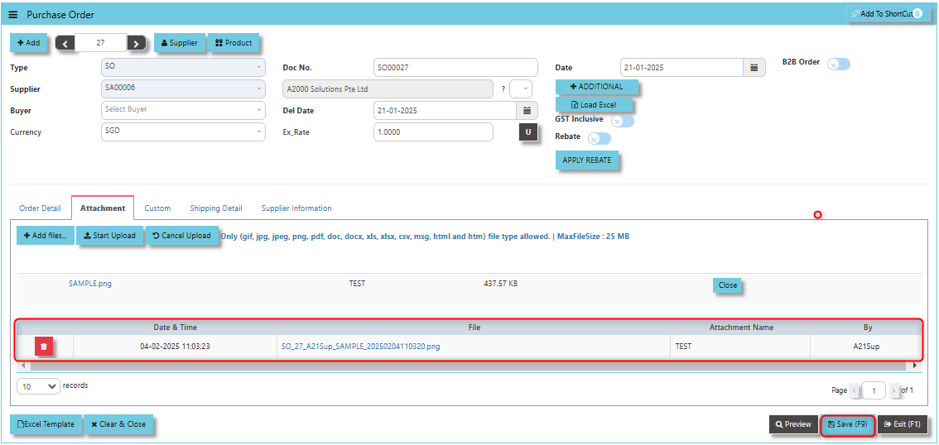Delete attachment with red trash icon

(44, 347)
